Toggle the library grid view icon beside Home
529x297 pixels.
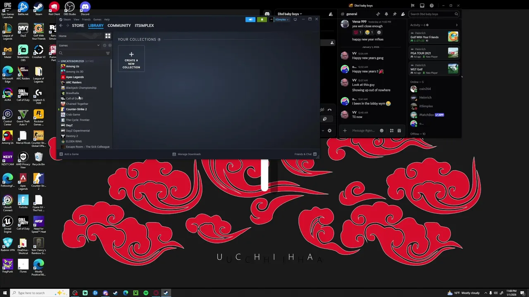108,36
